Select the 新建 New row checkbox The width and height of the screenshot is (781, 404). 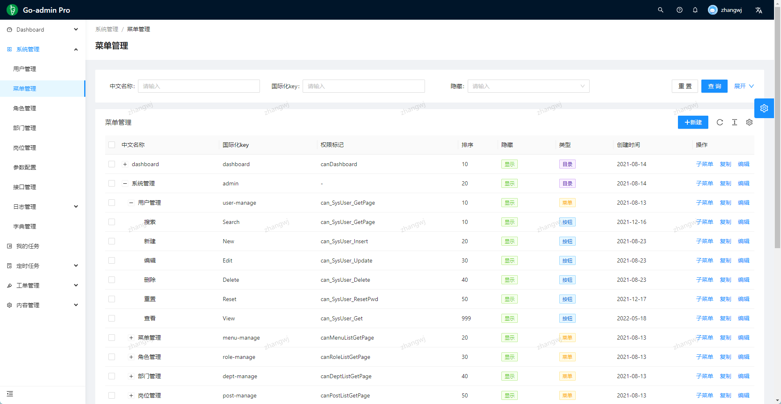(112, 241)
